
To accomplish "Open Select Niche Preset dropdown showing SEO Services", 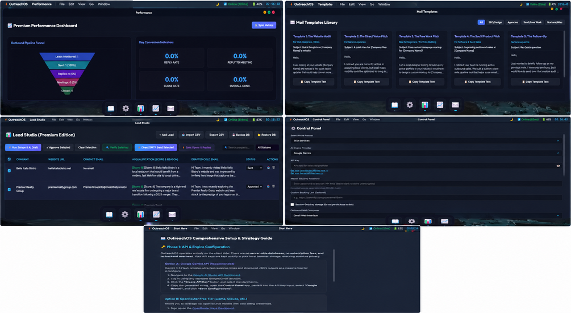I will pyautogui.click(x=426, y=140).
